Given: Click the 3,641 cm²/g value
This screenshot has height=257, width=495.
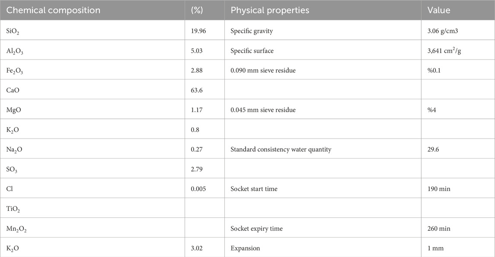Looking at the screenshot, I should point(445,51).
